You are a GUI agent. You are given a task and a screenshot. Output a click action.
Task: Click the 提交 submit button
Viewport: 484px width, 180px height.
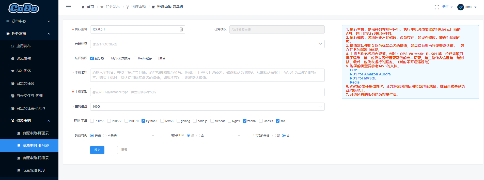97,150
